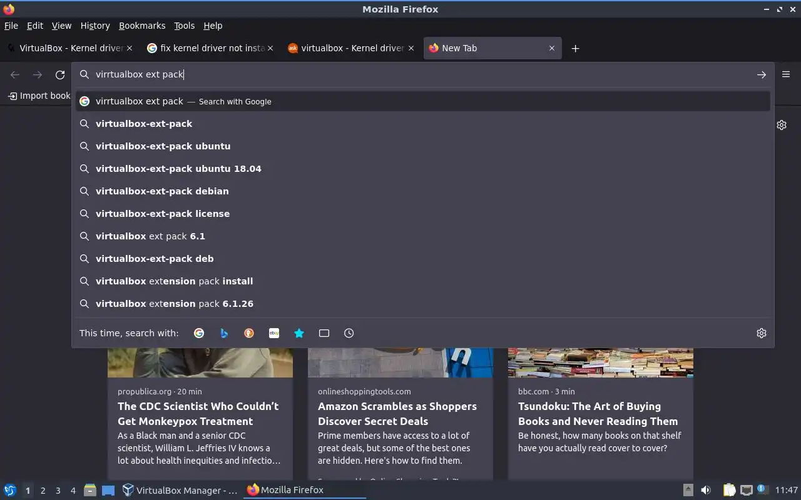The height and width of the screenshot is (500, 801).
Task: Search with Bing one-off icon
Action: 224,333
